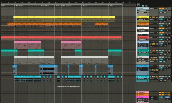Screen dimensions: 172x103
Task: Solo the 2 Drum Rack track
Action: [166, 17]
